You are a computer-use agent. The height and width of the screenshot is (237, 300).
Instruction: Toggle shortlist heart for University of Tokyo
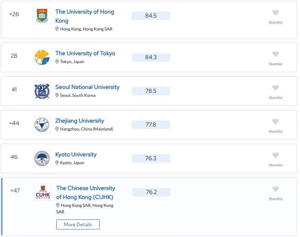[275, 54]
